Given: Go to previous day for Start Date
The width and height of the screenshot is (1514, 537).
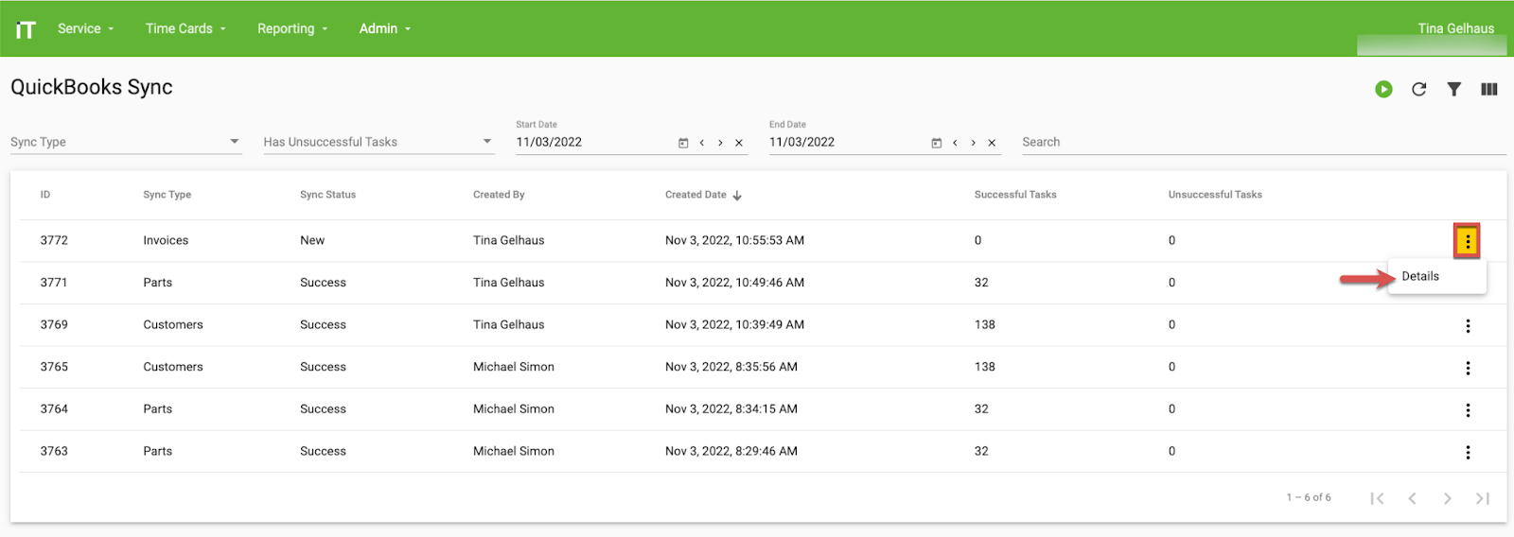Looking at the screenshot, I should click(701, 143).
